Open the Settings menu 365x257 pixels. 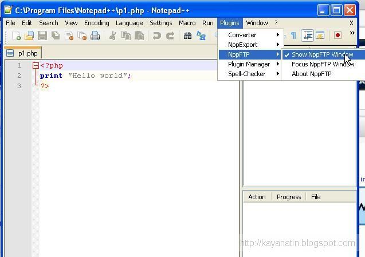click(161, 23)
